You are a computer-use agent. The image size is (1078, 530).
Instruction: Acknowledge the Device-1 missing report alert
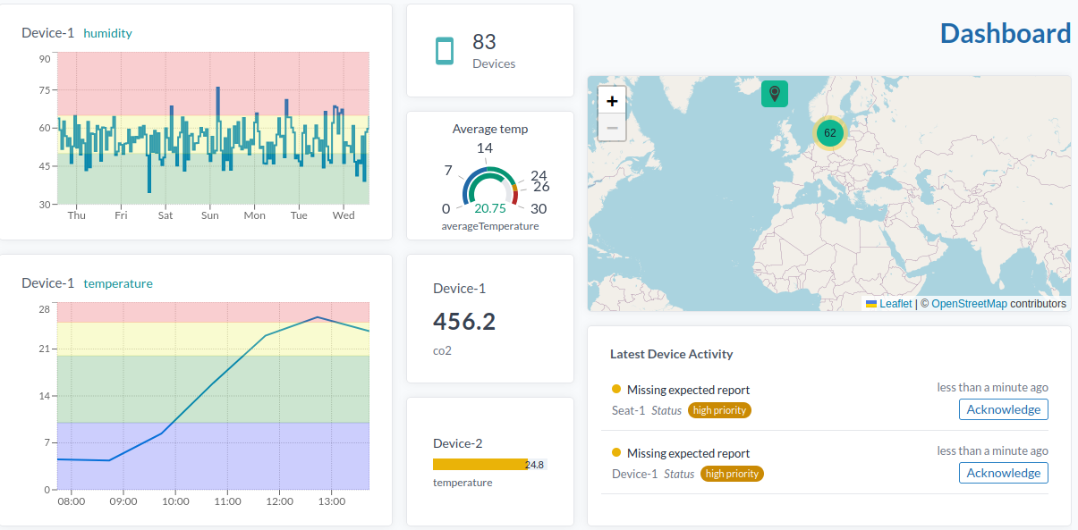tap(1003, 473)
